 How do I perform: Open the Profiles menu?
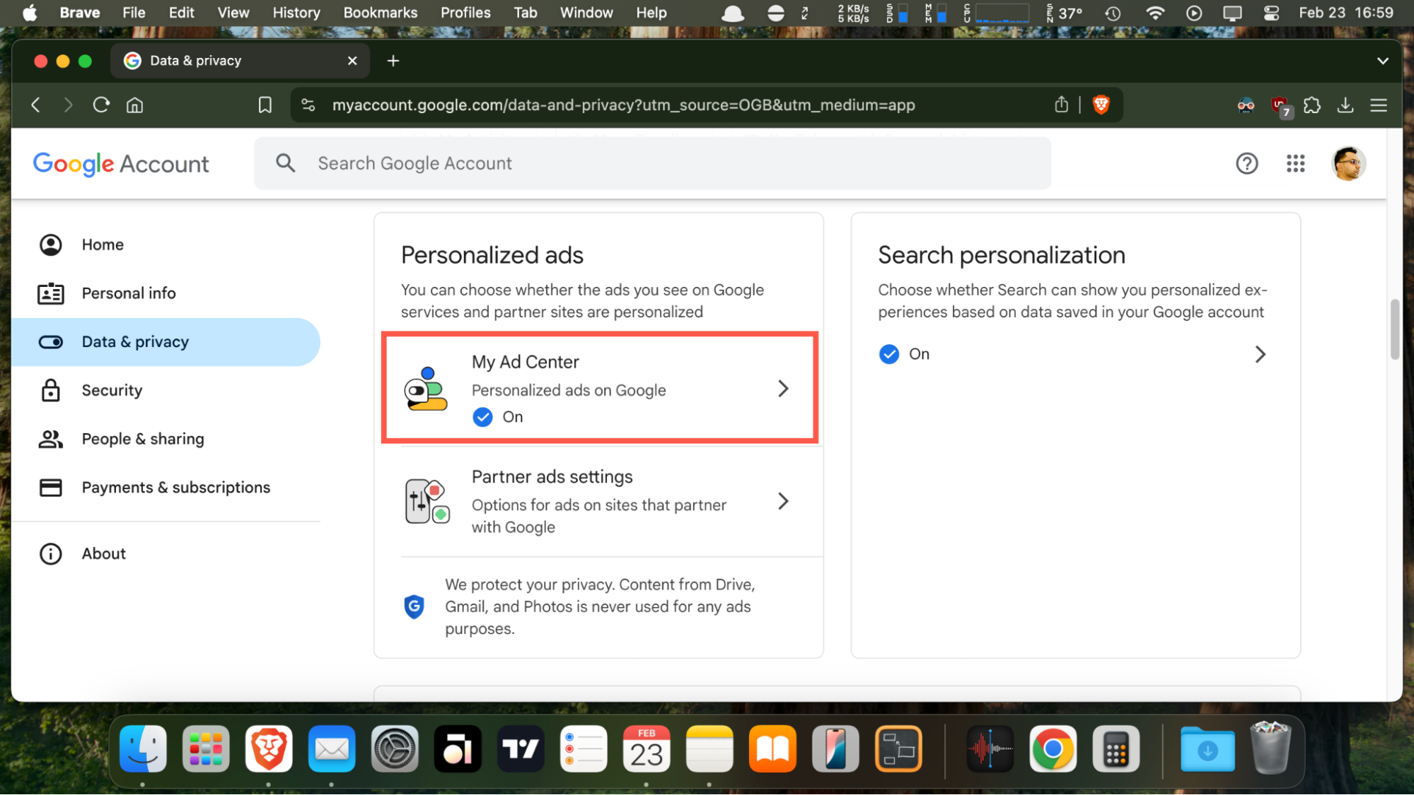point(465,13)
